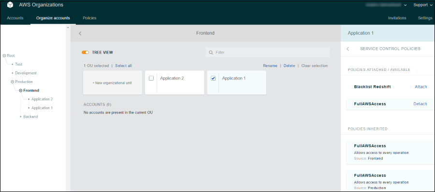Click the tree panel scrollbar up arrow

point(68,27)
